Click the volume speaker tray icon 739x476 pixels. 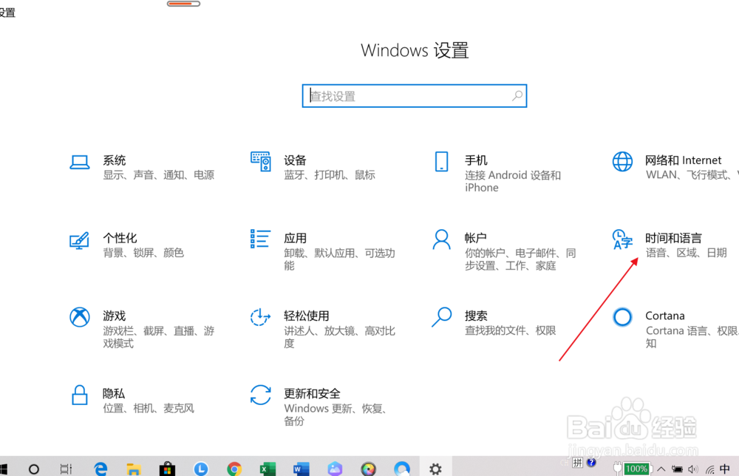click(x=692, y=469)
